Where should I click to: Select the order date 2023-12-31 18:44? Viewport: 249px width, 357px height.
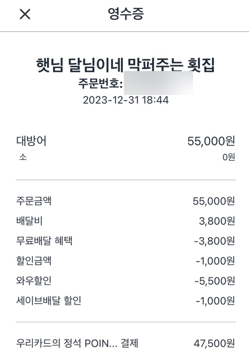(126, 100)
